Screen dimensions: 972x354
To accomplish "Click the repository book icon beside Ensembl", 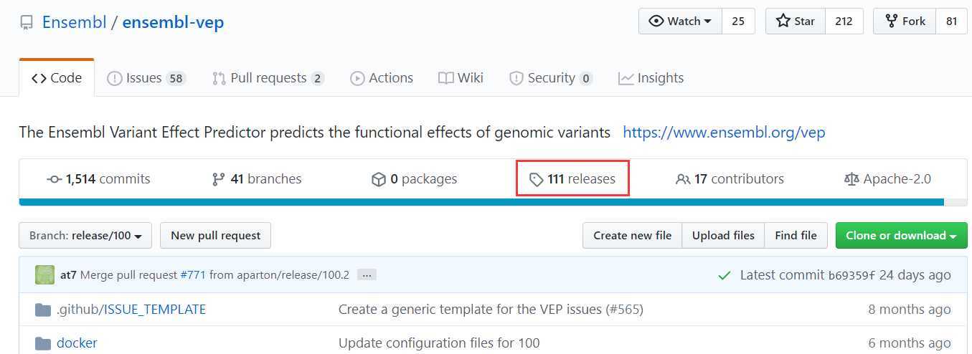I will pos(27,23).
